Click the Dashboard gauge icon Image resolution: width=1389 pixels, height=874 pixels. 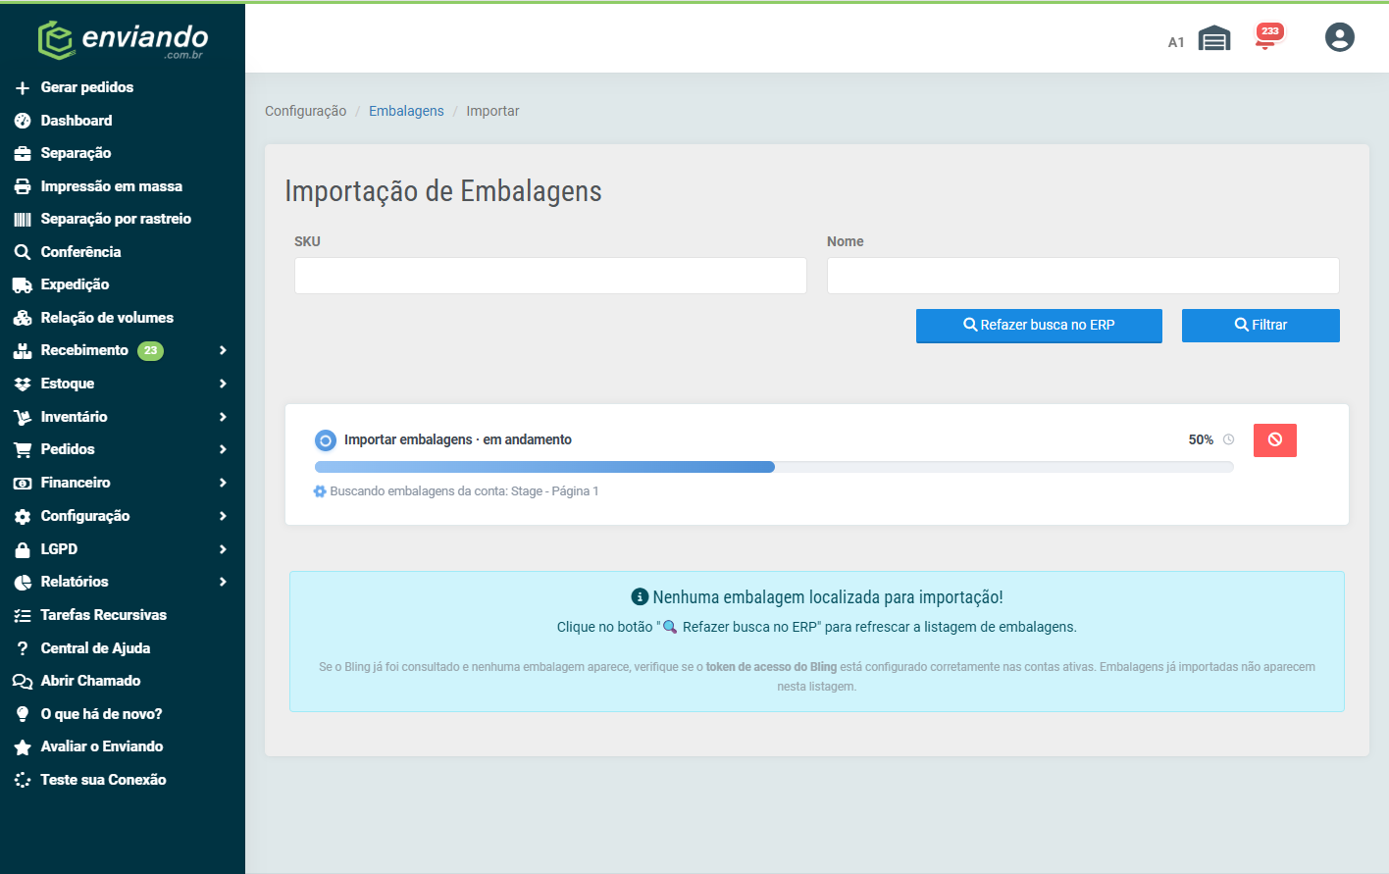pos(23,121)
